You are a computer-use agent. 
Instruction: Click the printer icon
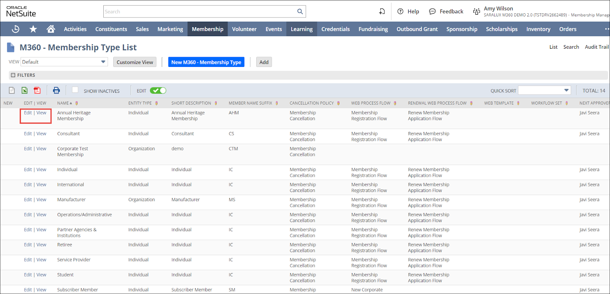point(56,91)
